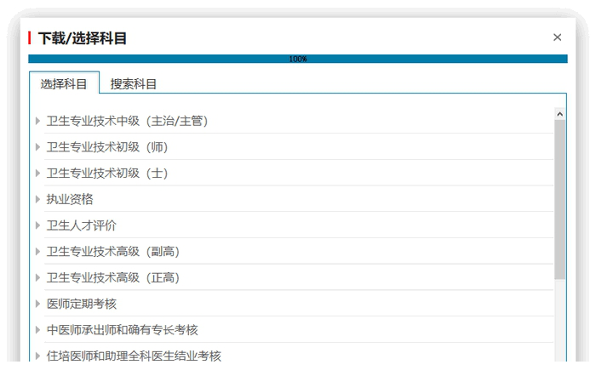Expand the 卫生人才评价 tree arrow

pos(37,225)
